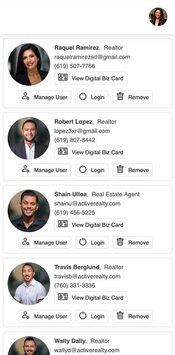Click the email wallyd@activerealty.com
Viewport: 175px width, 355px height.
click(x=87, y=350)
